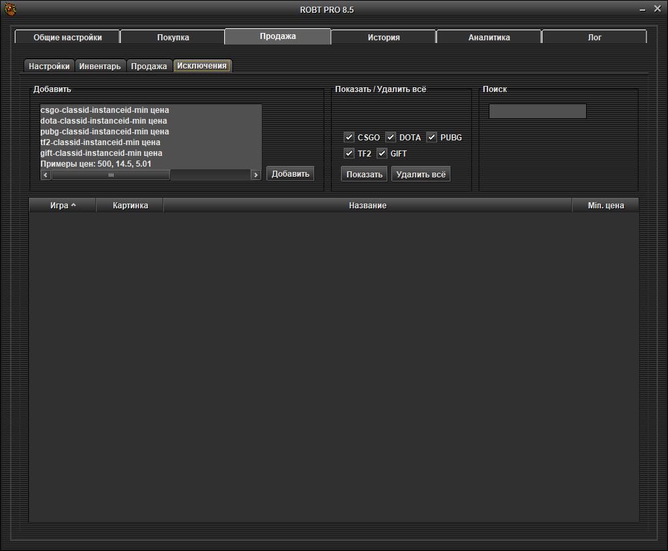The height and width of the screenshot is (551, 668).
Task: Sort by the Название column header
Action: (367, 206)
